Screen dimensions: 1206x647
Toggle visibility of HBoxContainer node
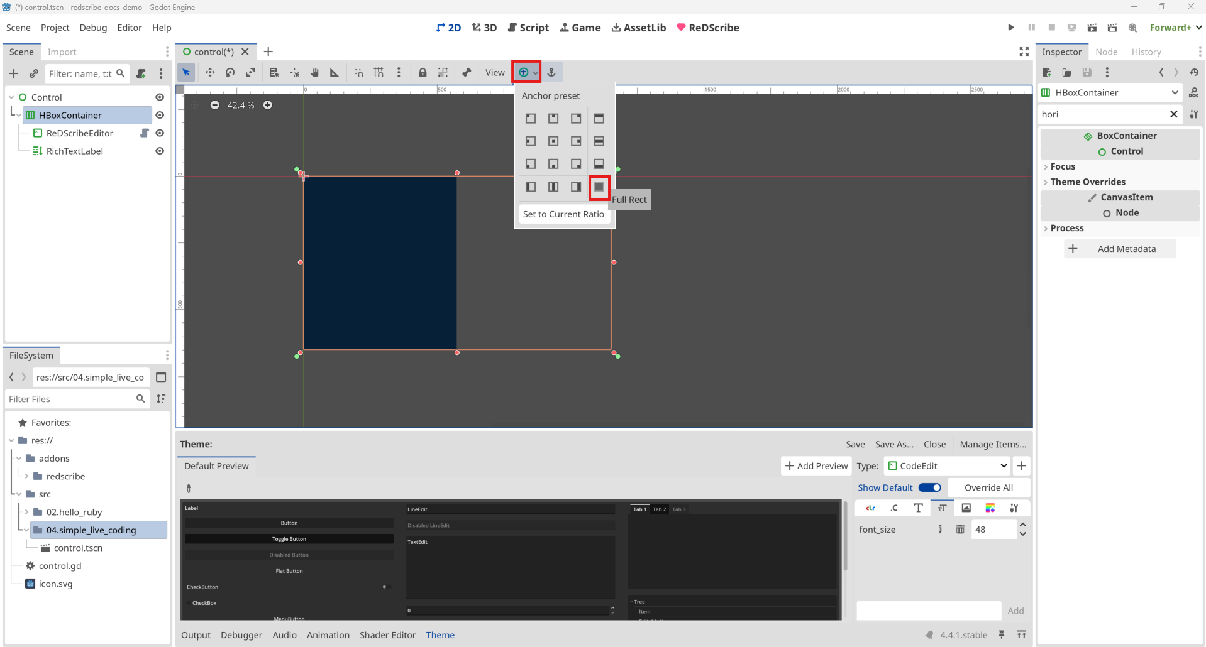pyautogui.click(x=160, y=115)
